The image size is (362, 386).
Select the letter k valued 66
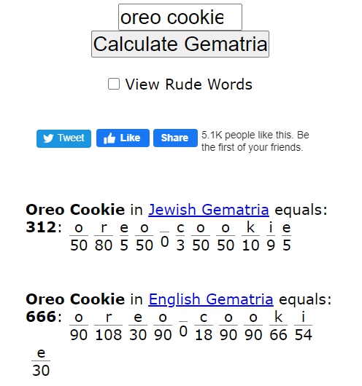[x=278, y=317]
